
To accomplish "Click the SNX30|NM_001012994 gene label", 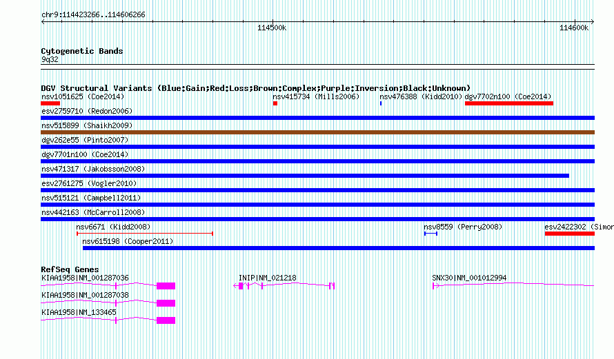I will click(469, 278).
